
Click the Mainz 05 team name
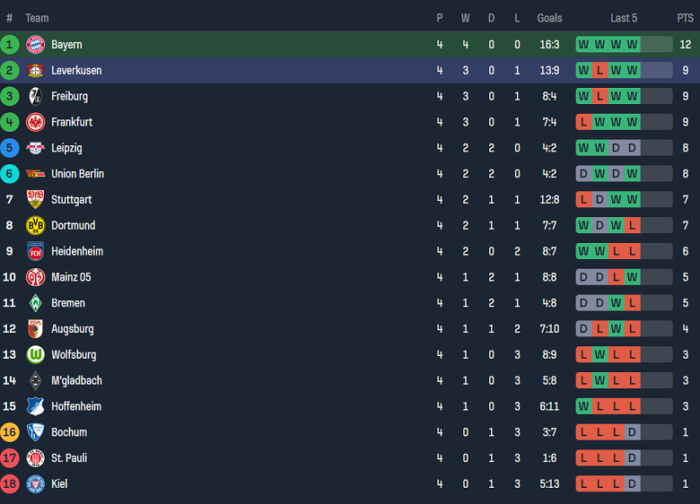point(71,277)
